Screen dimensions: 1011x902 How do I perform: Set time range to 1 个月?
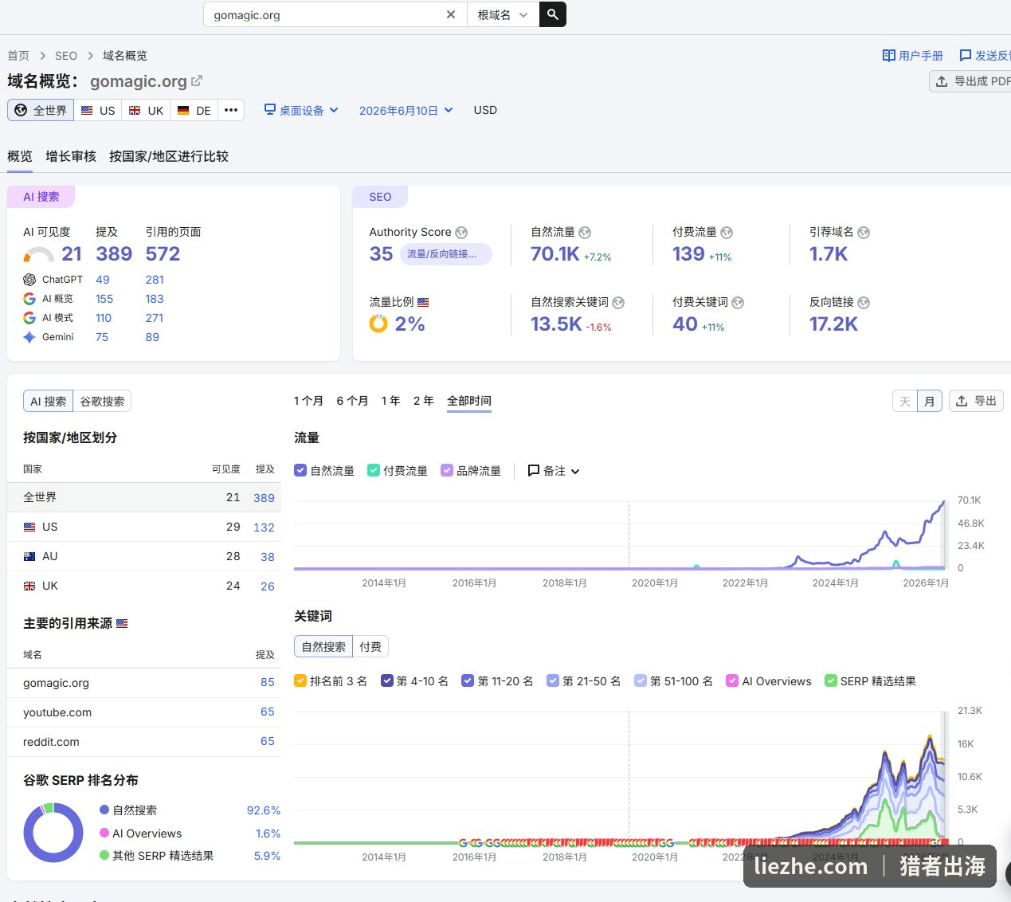click(x=308, y=401)
